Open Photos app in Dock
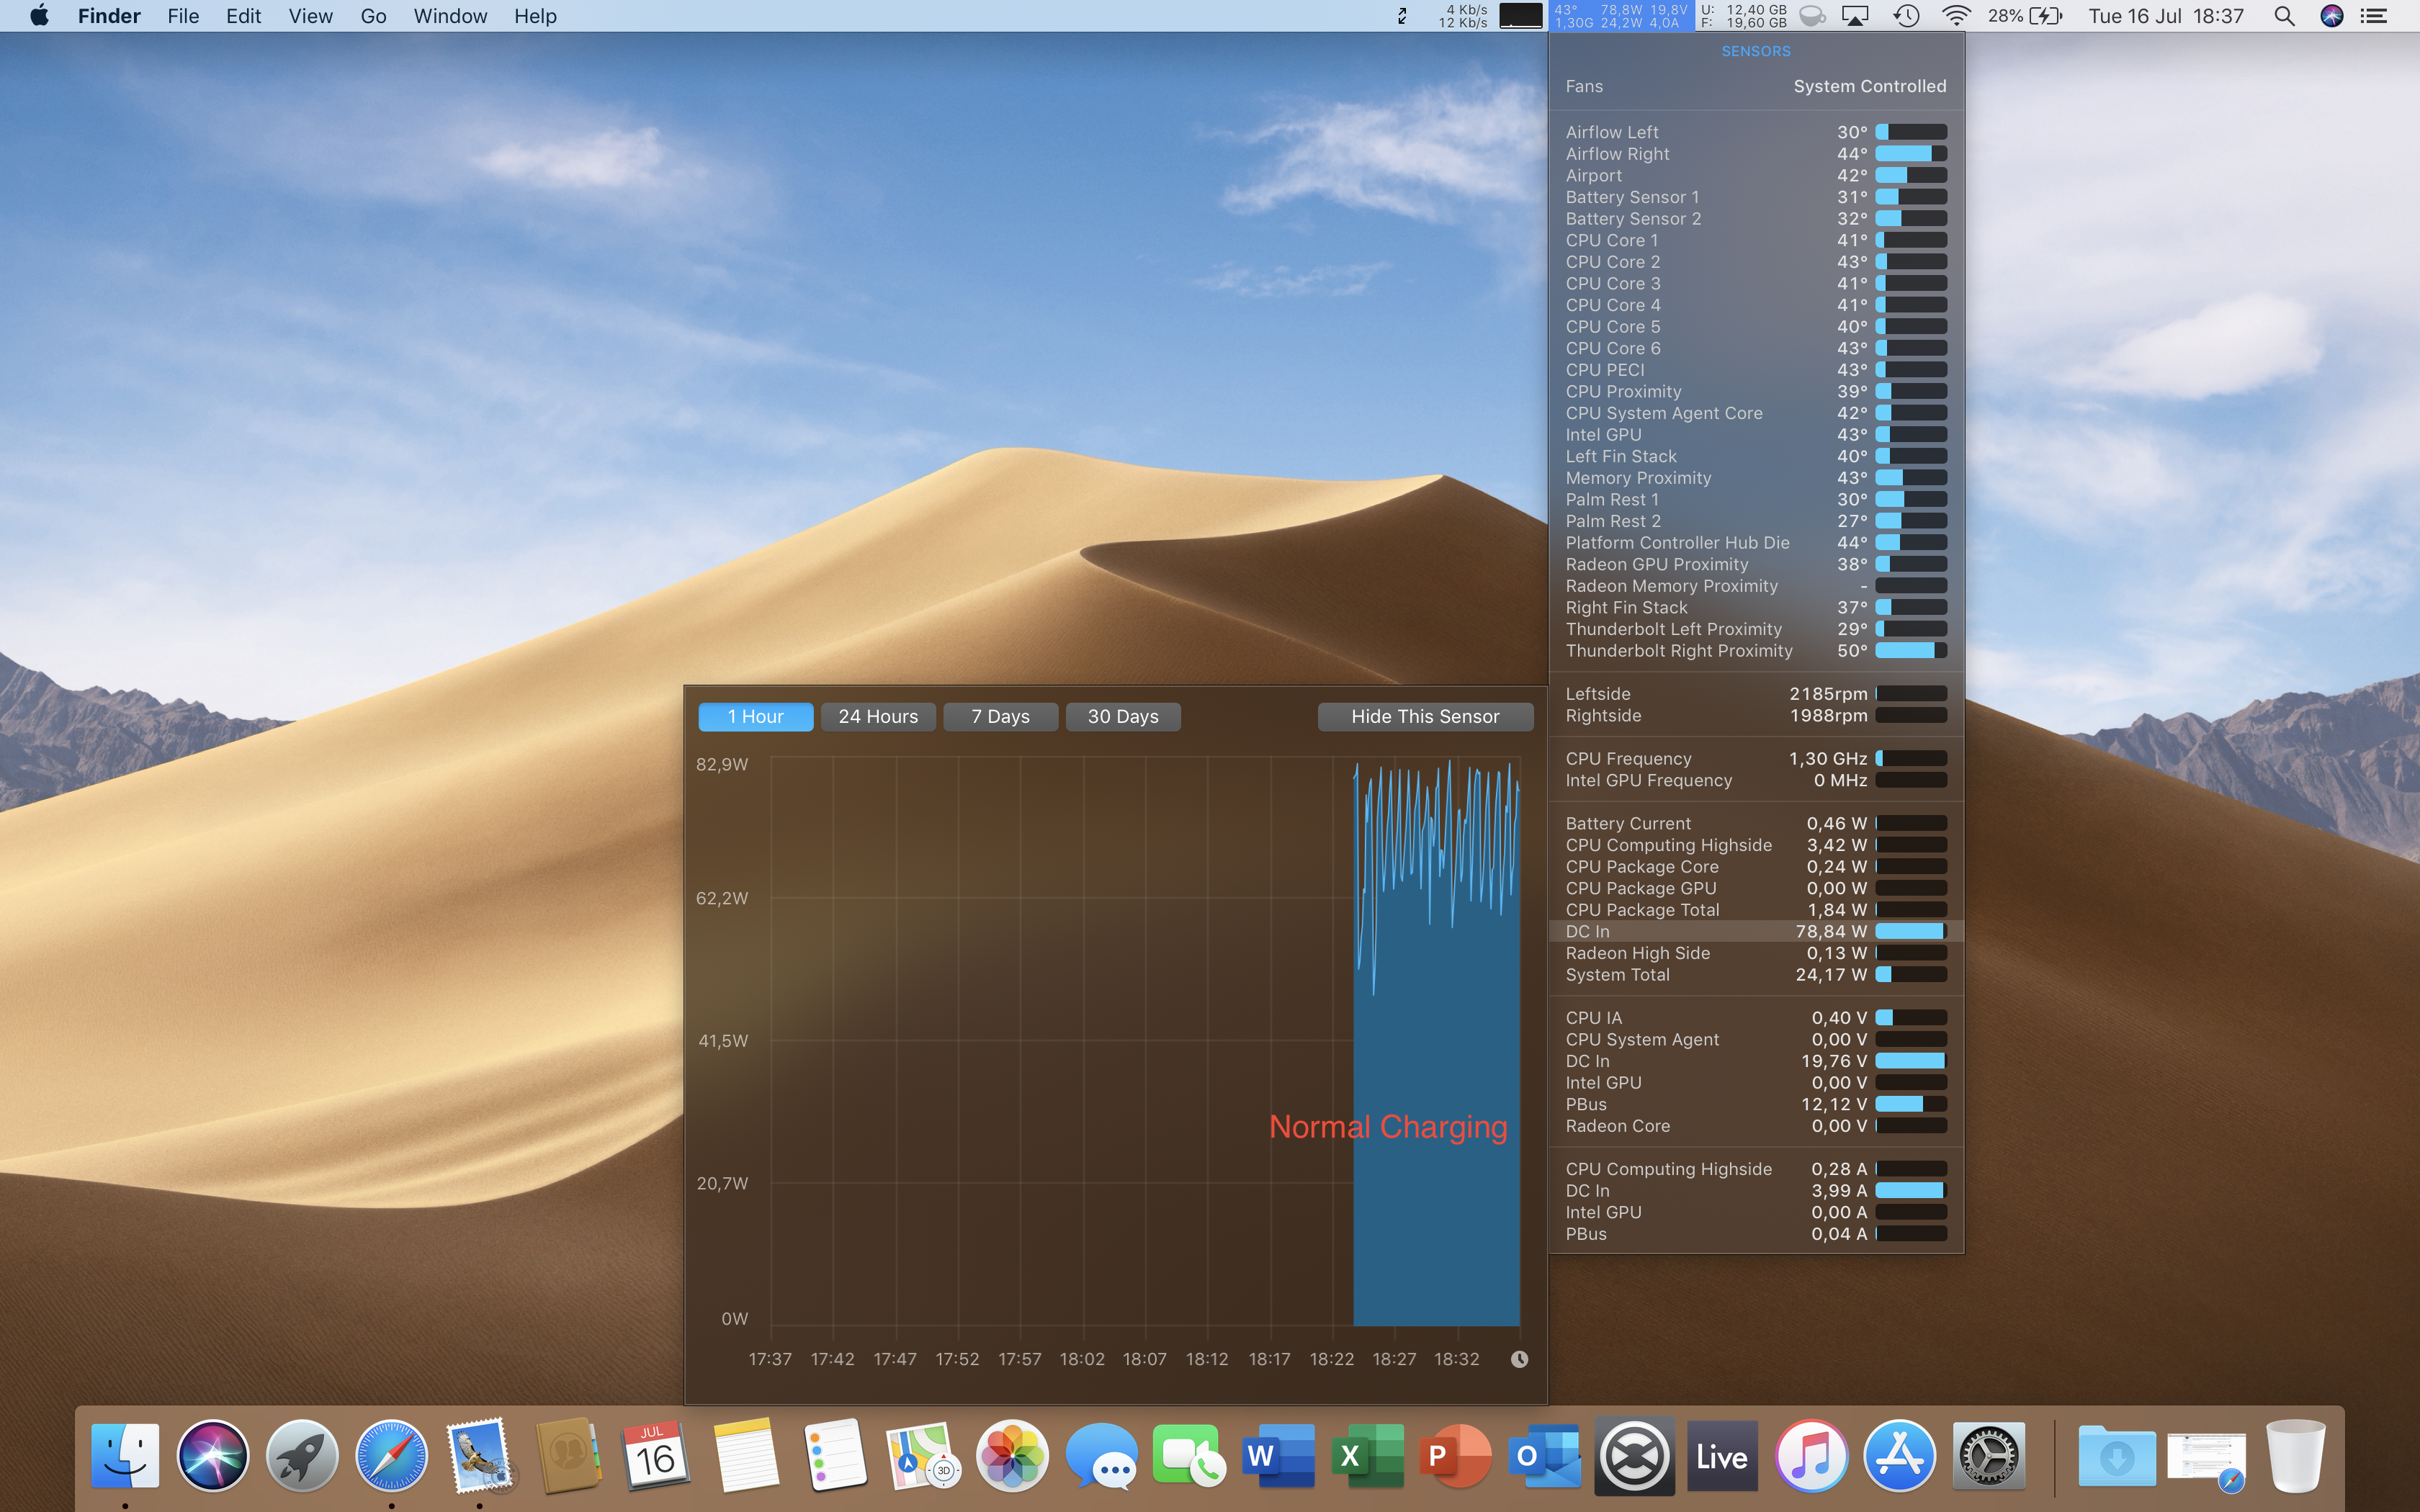Screen dimensions: 2420x1512 [x=1012, y=1455]
